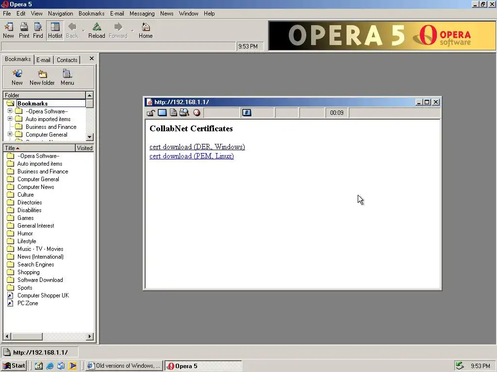The height and width of the screenshot is (372, 497).
Task: Open the Bookmarks menu
Action: point(92,14)
